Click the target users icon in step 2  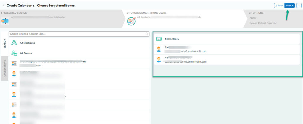131,21
